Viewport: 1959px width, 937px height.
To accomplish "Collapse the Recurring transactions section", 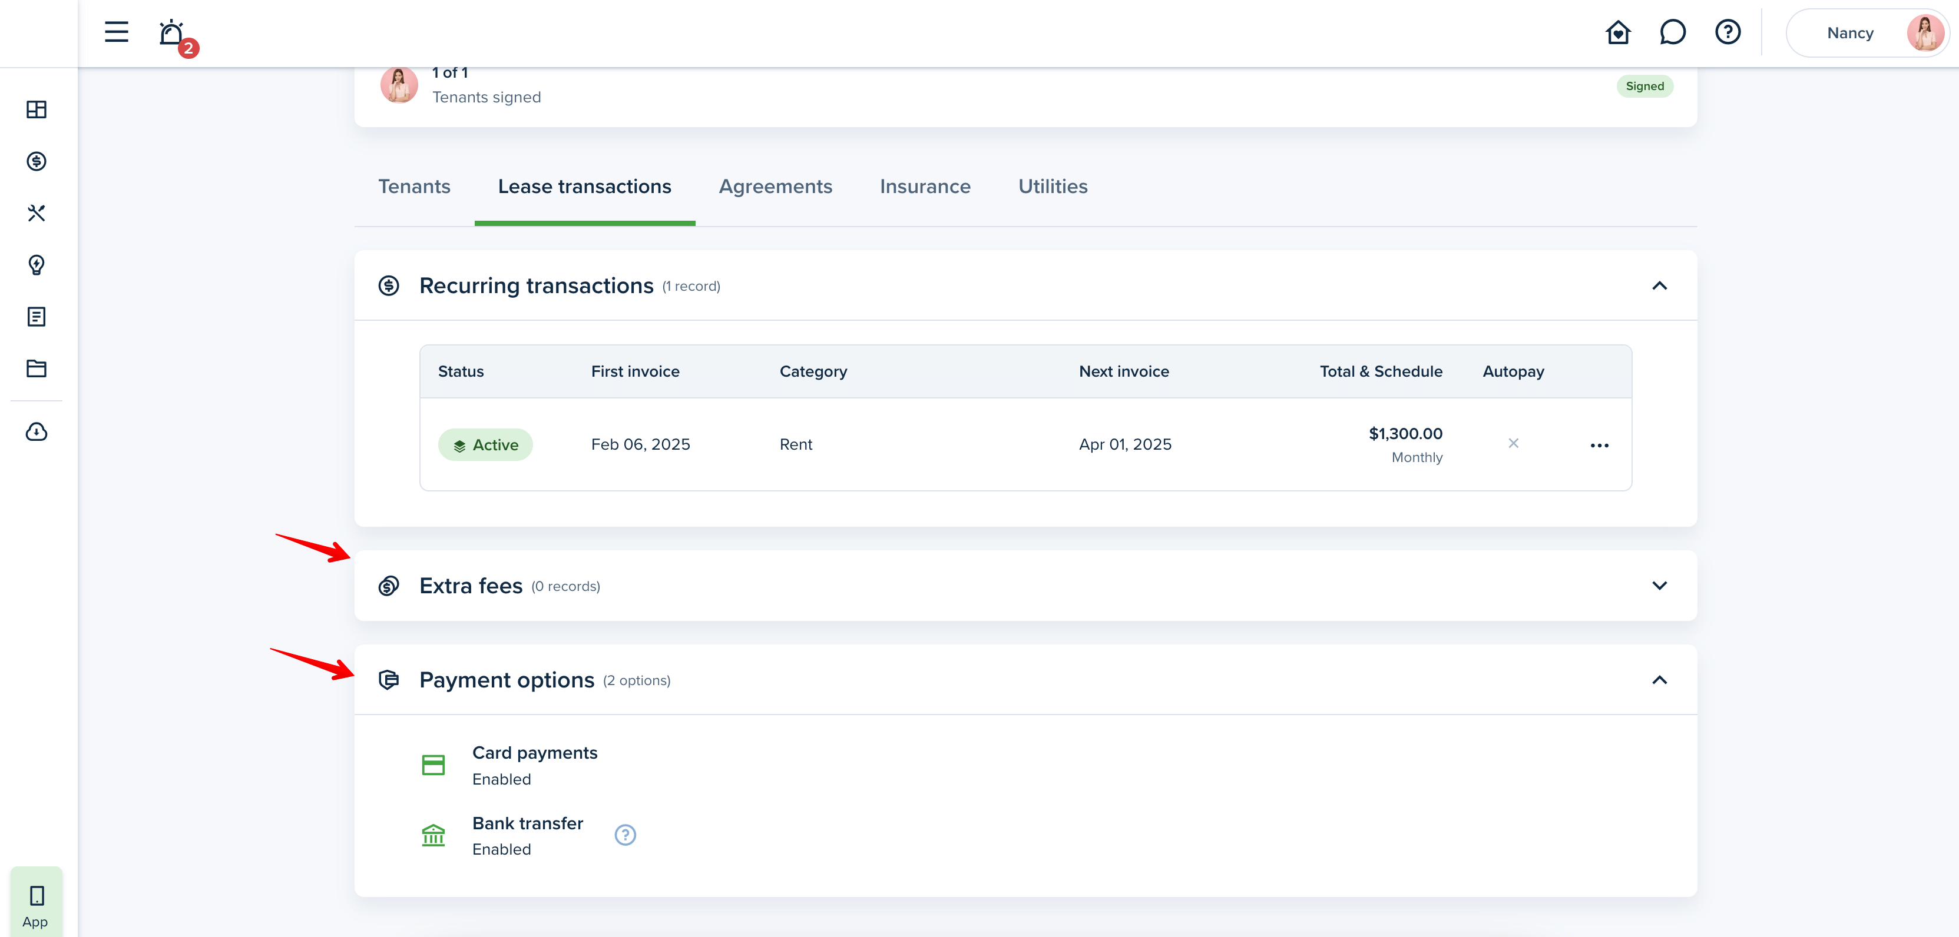I will [1659, 285].
